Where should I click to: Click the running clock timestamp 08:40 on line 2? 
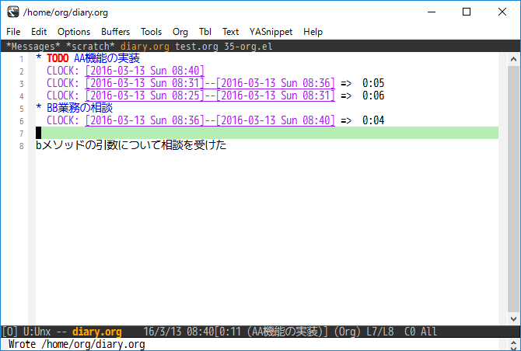145,71
